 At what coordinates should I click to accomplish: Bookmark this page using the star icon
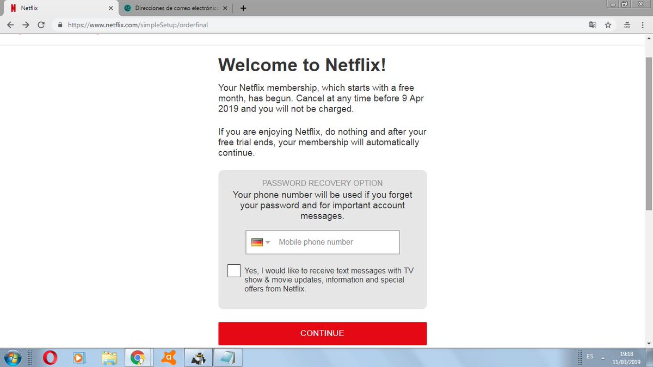(x=608, y=24)
